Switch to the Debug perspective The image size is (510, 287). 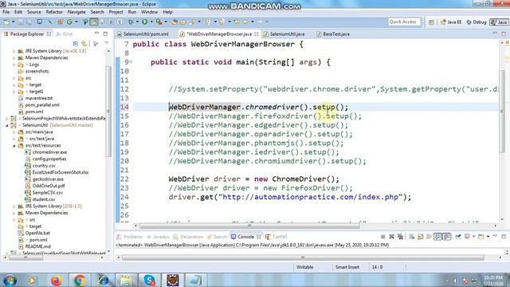click(477, 22)
